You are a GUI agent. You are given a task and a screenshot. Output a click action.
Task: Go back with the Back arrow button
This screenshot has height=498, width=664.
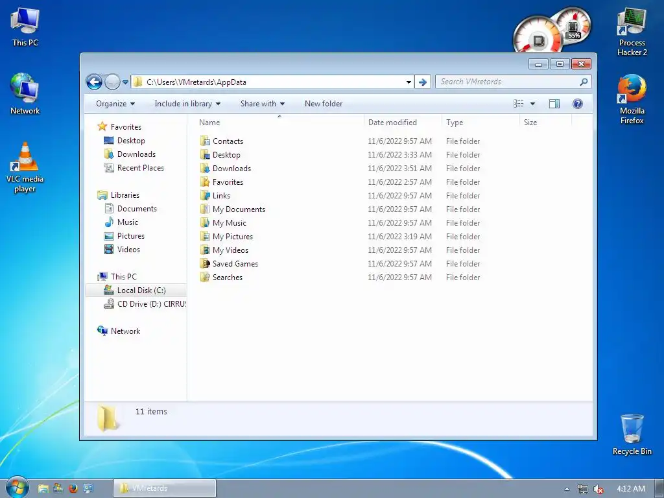(x=94, y=82)
